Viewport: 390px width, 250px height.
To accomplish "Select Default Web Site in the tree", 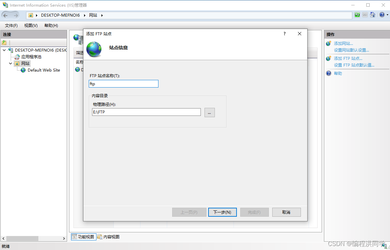I will [x=44, y=70].
